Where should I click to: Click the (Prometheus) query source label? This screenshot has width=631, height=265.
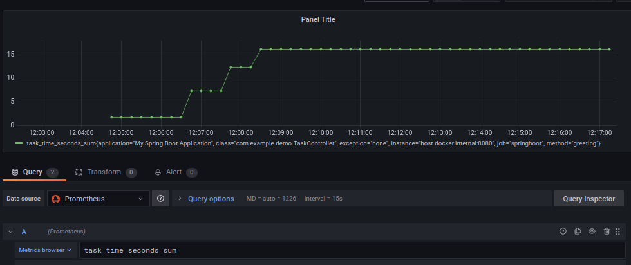pyautogui.click(x=66, y=232)
